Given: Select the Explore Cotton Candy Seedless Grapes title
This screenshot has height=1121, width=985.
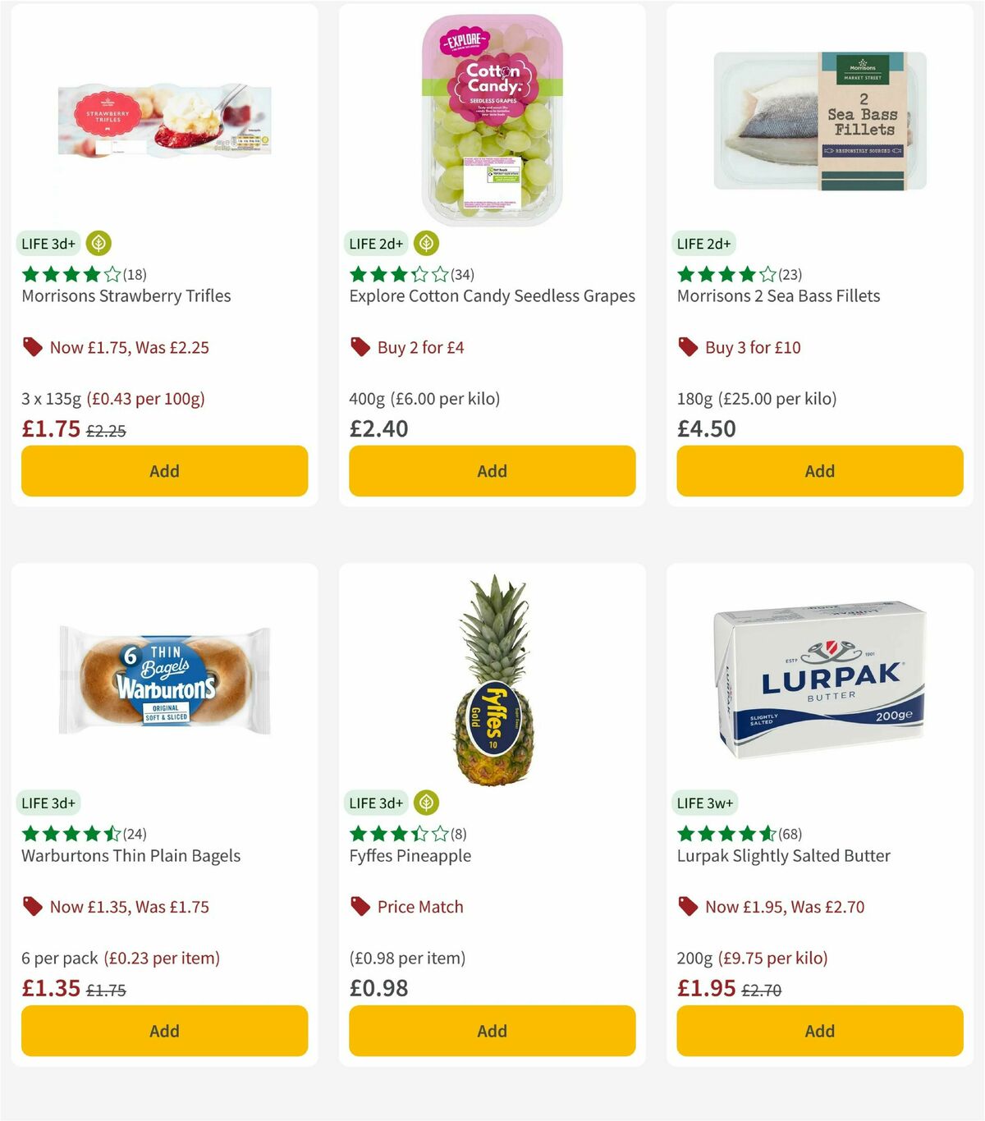Looking at the screenshot, I should [491, 296].
